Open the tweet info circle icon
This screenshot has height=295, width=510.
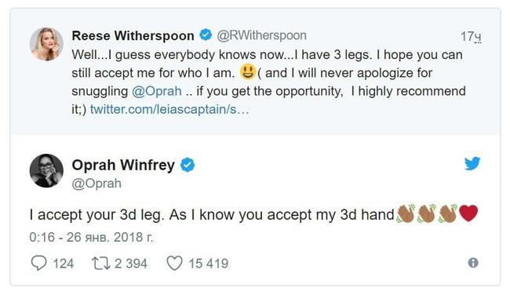coord(473,263)
